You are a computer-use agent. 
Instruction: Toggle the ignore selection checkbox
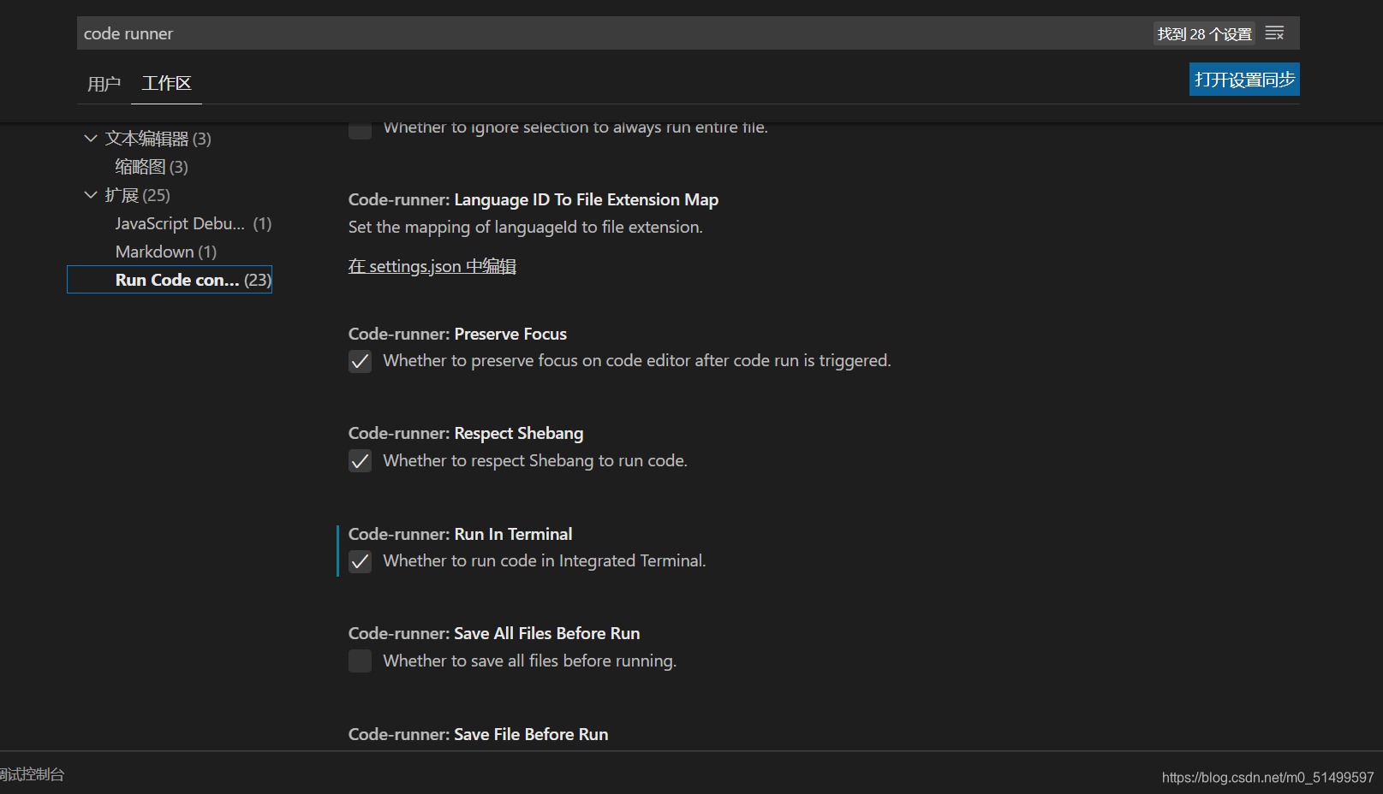(x=361, y=128)
